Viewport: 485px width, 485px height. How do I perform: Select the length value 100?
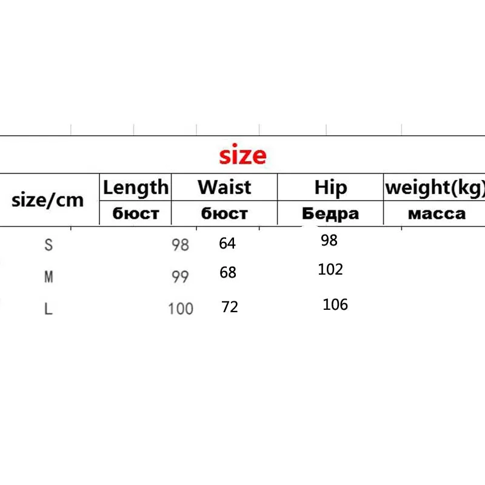click(181, 309)
